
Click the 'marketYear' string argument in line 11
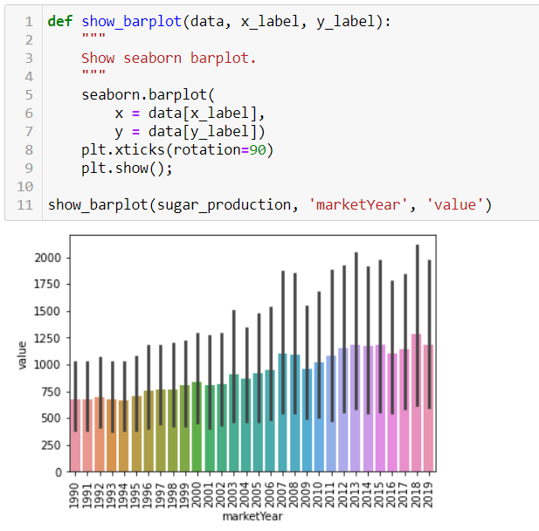point(358,205)
